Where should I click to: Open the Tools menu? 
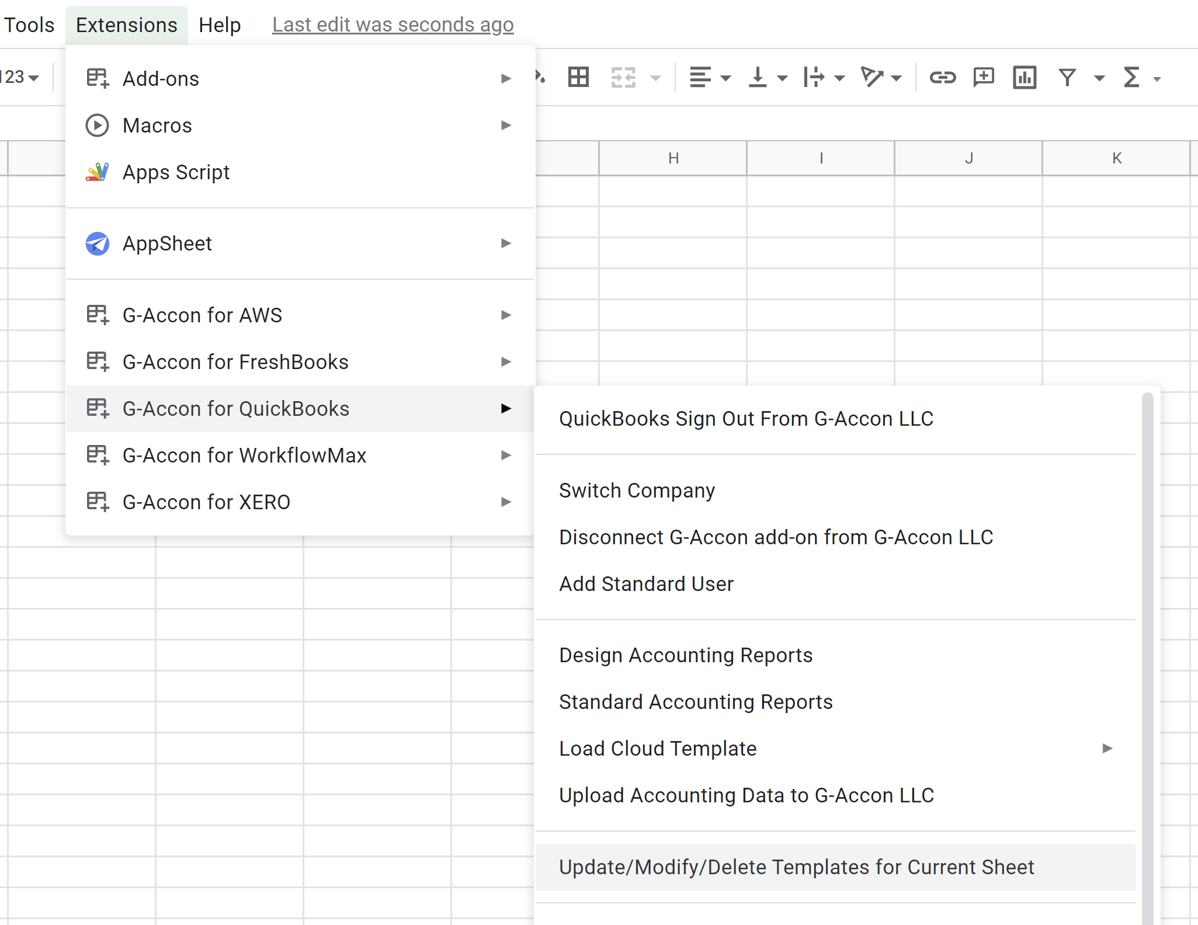(x=29, y=25)
